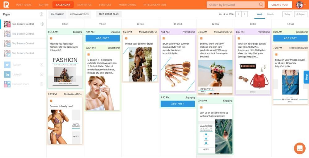Add a LinkedIn page with plus icon
The height and width of the screenshot is (158, 309).
41,74
